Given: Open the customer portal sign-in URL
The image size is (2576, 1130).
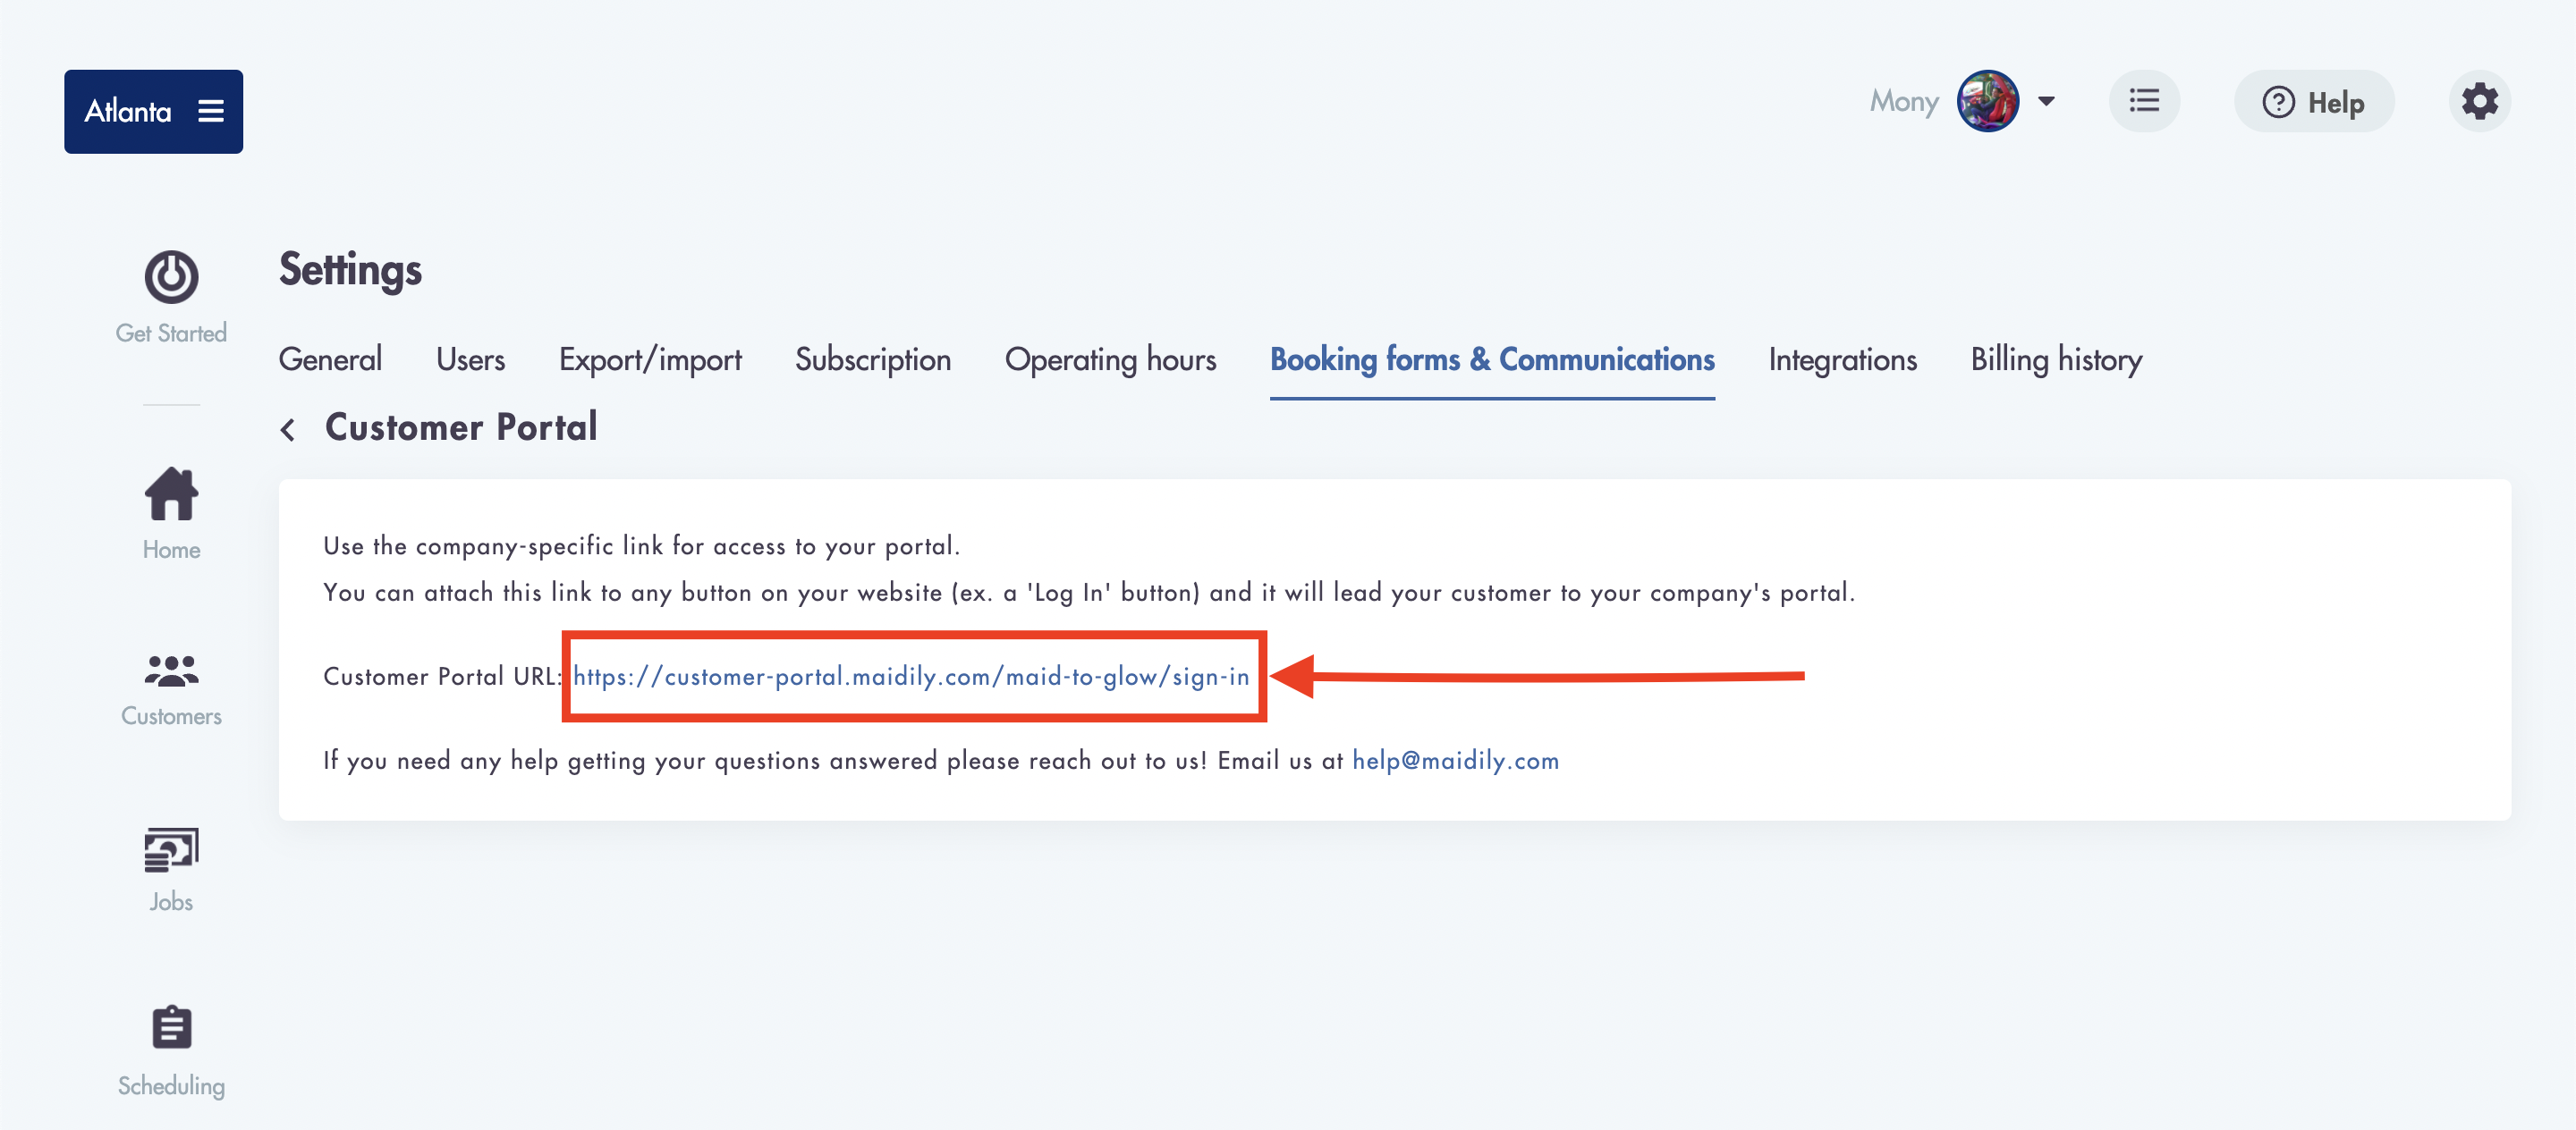Looking at the screenshot, I should (911, 677).
